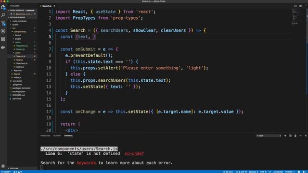Screen dimensions: 308x173
Task: Collapse the repos folder
Action: pyautogui.click(x=18, y=42)
